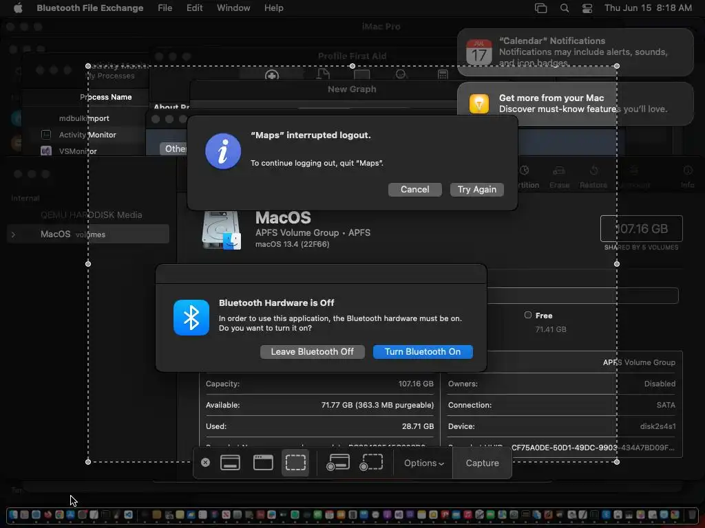Click the Restore toolbar icon in Disk Utility
Screen dimensions: 705x528
coord(593,170)
